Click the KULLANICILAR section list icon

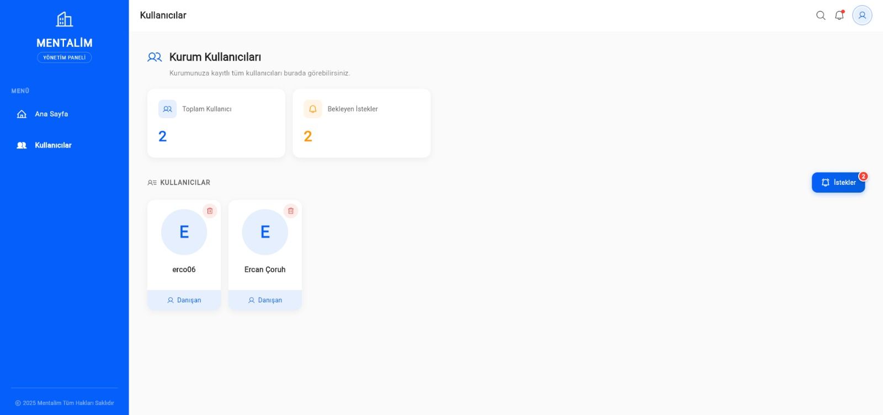(152, 183)
